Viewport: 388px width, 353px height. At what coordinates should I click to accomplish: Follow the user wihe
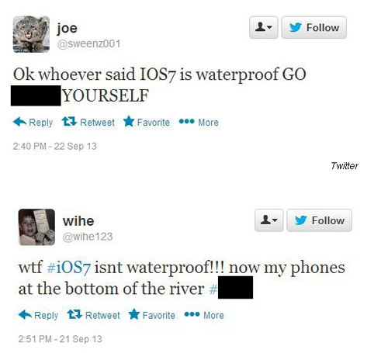(319, 220)
